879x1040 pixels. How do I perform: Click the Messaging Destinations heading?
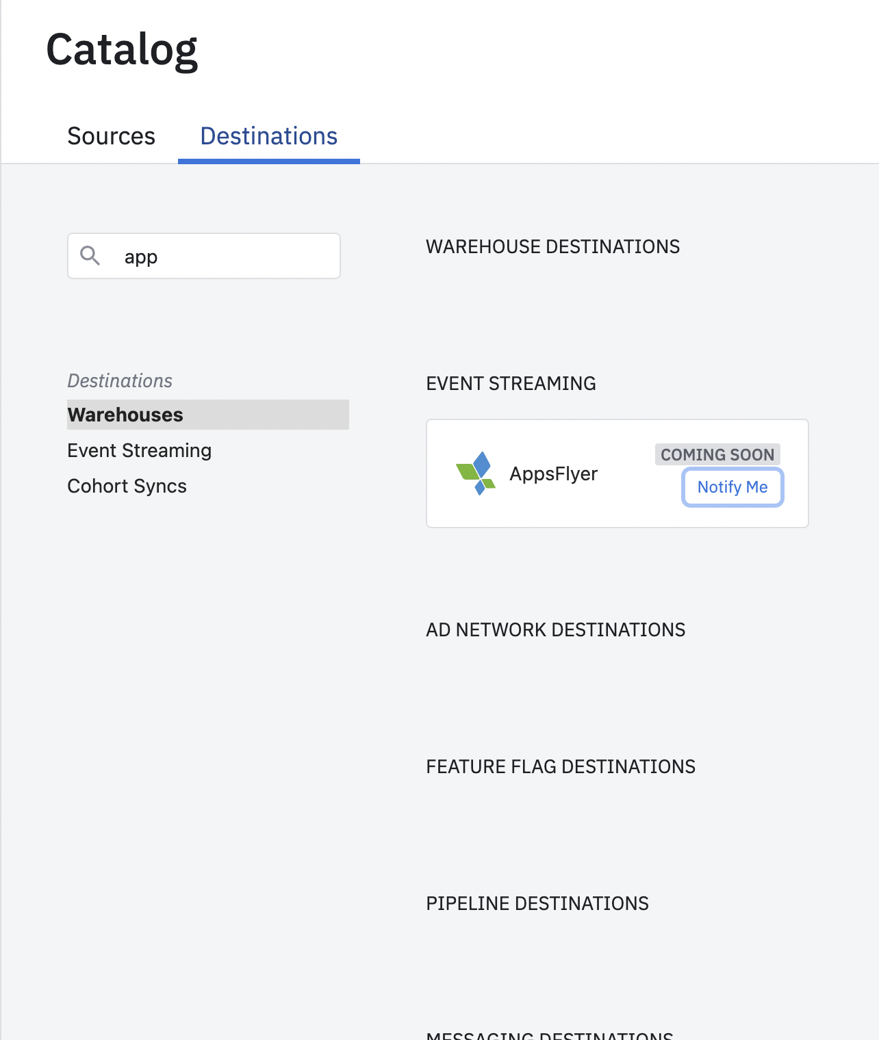pos(549,1035)
